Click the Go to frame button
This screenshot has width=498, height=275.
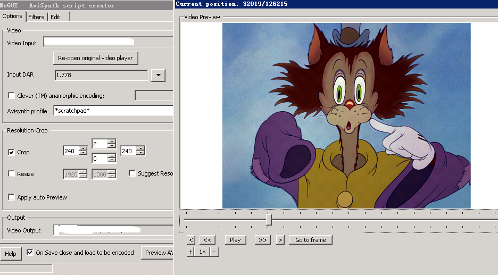(311, 240)
